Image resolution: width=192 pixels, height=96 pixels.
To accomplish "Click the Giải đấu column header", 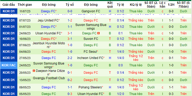I will click(9, 5).
